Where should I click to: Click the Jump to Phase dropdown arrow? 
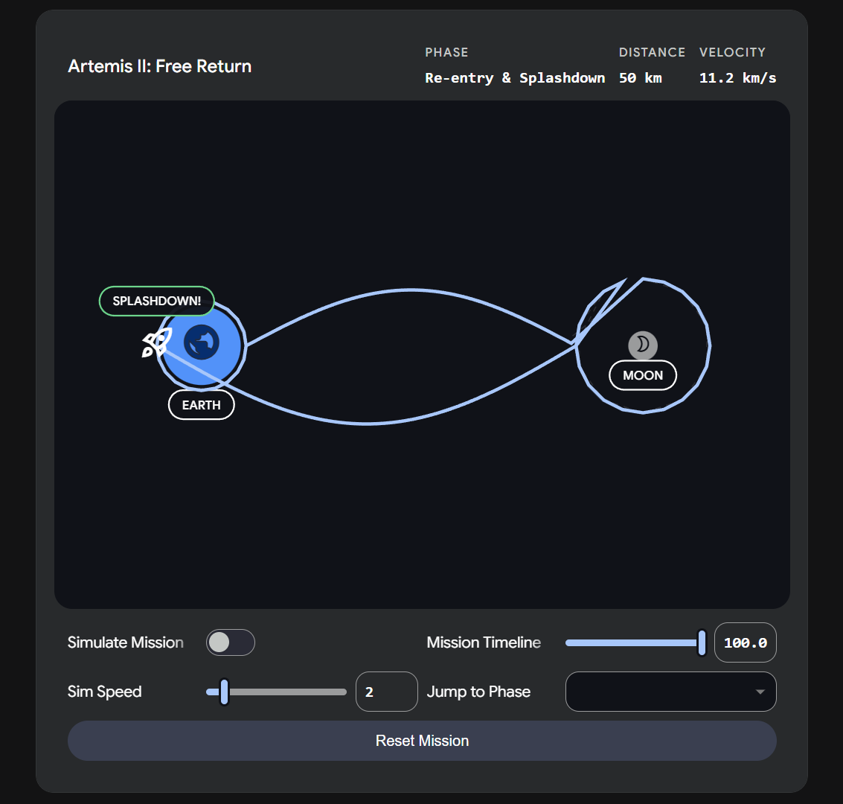point(760,692)
